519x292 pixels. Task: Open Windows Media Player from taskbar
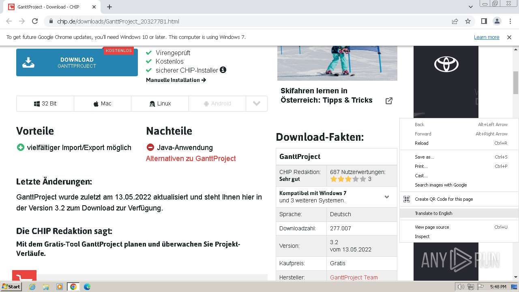60,287
